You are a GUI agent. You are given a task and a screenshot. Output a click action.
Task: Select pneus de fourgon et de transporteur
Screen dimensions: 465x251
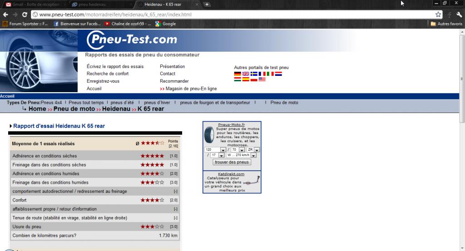(215, 103)
